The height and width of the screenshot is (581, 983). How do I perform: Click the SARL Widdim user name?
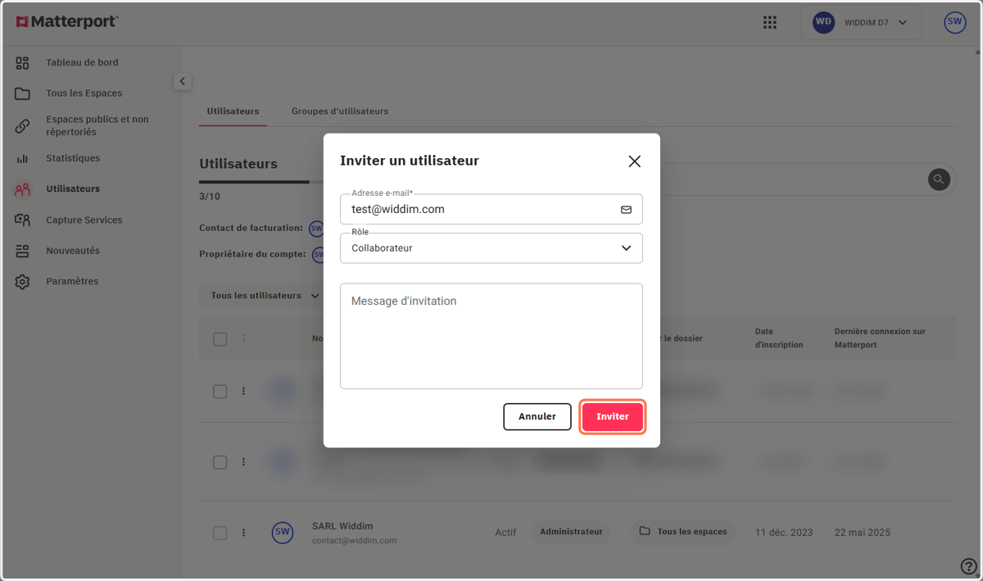point(342,526)
